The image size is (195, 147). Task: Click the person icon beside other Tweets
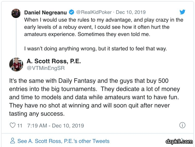(12, 141)
